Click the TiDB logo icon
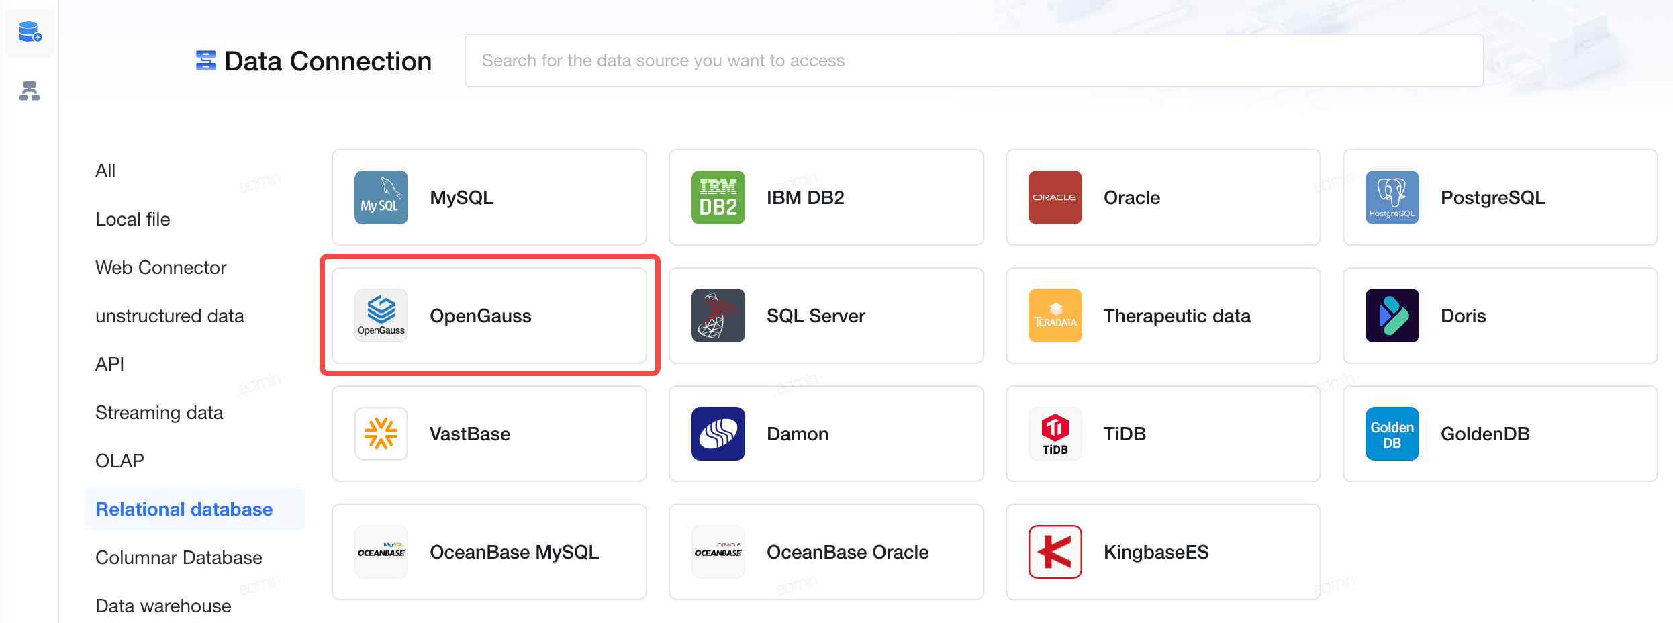1673x623 pixels. point(1055,434)
